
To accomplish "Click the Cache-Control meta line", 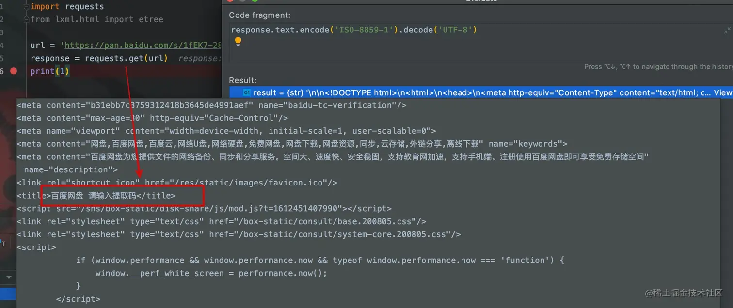I will (152, 118).
